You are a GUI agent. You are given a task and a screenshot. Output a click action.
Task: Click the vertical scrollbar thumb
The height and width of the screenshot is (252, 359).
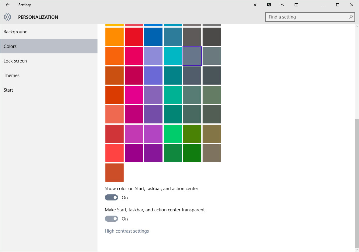[357, 183]
